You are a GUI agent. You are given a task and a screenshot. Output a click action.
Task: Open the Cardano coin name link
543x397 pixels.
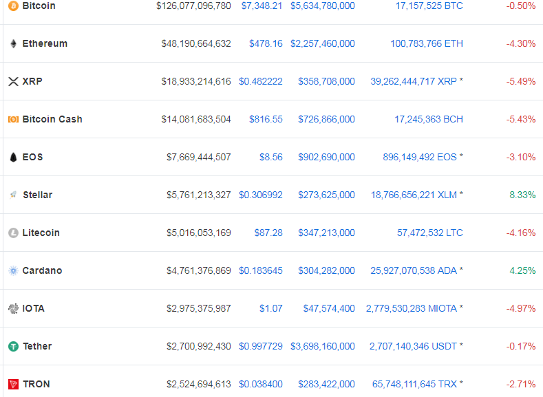[42, 270]
